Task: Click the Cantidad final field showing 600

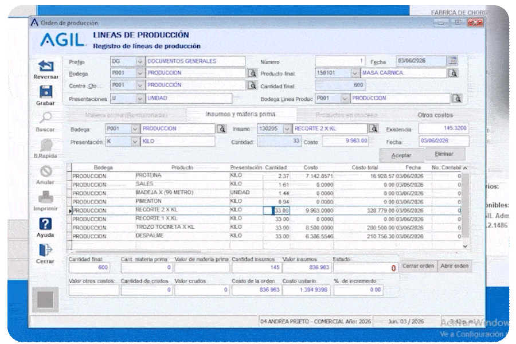Action: pyautogui.click(x=340, y=85)
